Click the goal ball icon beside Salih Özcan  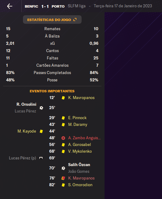63,168
